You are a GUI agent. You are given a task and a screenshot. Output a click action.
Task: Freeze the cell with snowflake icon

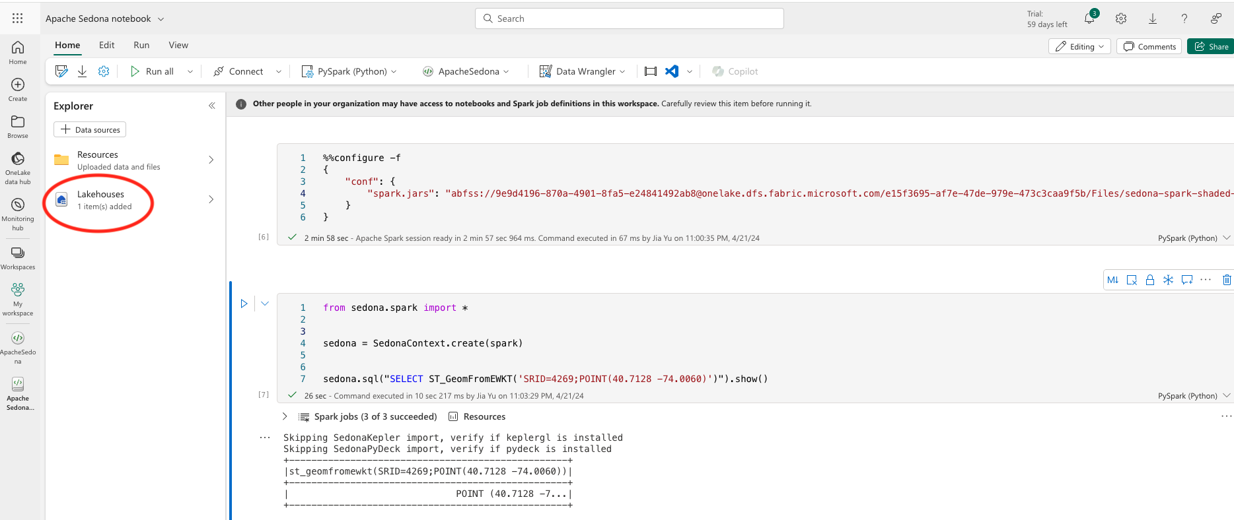point(1168,280)
